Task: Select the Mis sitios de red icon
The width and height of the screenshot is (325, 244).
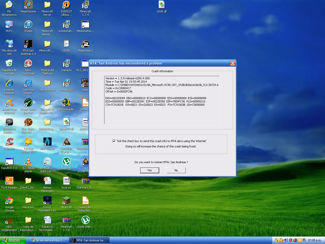Action: click(9, 48)
